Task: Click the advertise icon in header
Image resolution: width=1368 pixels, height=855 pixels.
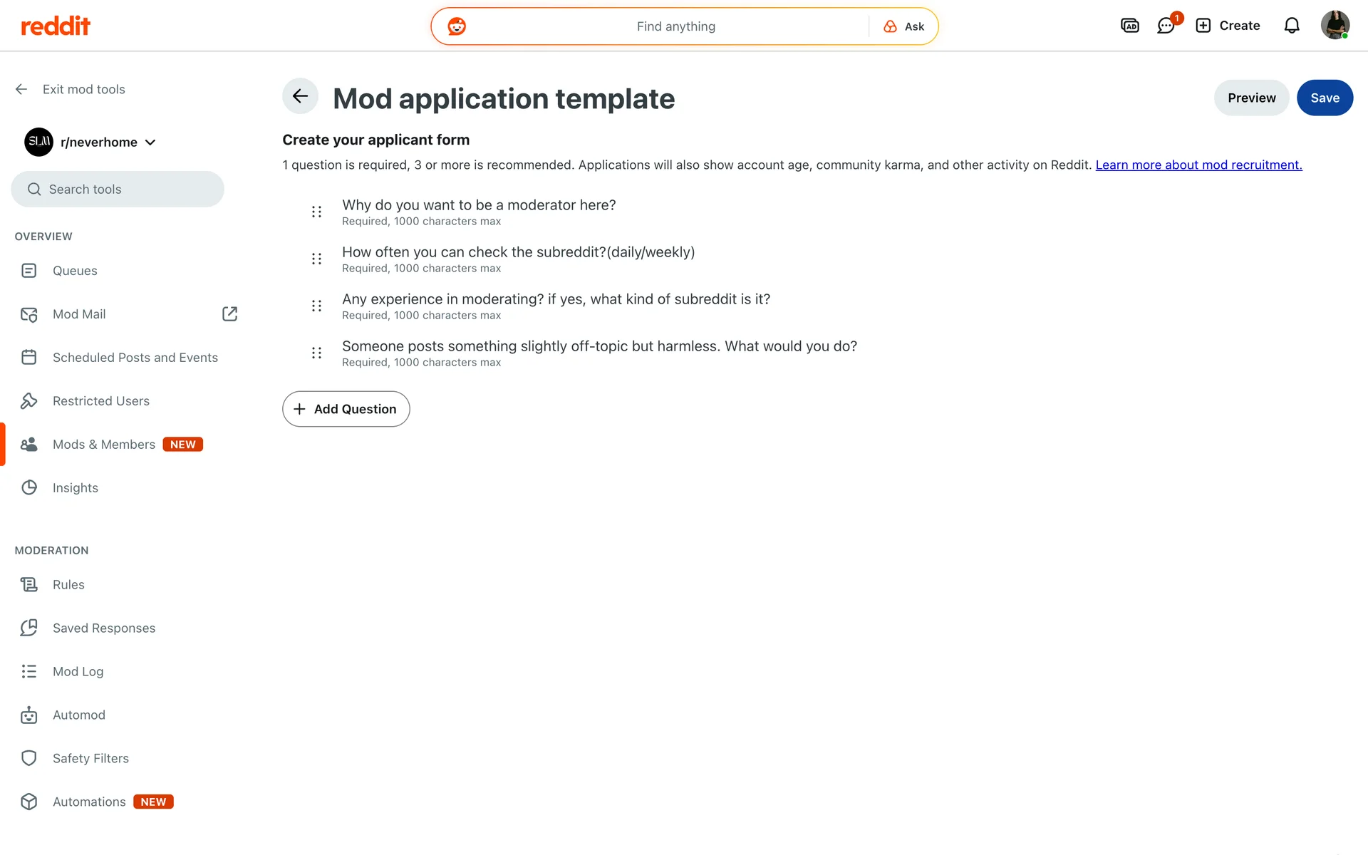Action: coord(1129,26)
